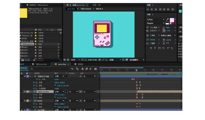Open the graph editor icon in timeline toolbar

click(x=95, y=69)
